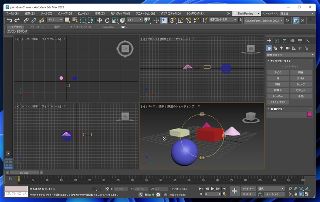Open the Utilities wrench panel tab
The height and width of the screenshot is (202, 320).
308,41
